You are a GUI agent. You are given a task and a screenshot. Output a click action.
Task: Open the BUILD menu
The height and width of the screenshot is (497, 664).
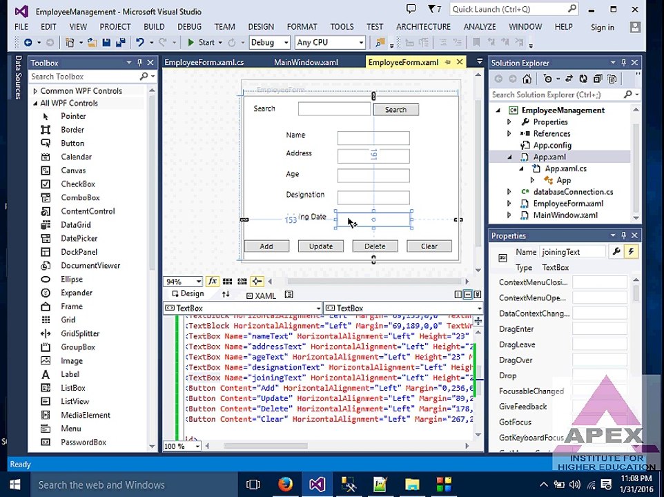[154, 27]
